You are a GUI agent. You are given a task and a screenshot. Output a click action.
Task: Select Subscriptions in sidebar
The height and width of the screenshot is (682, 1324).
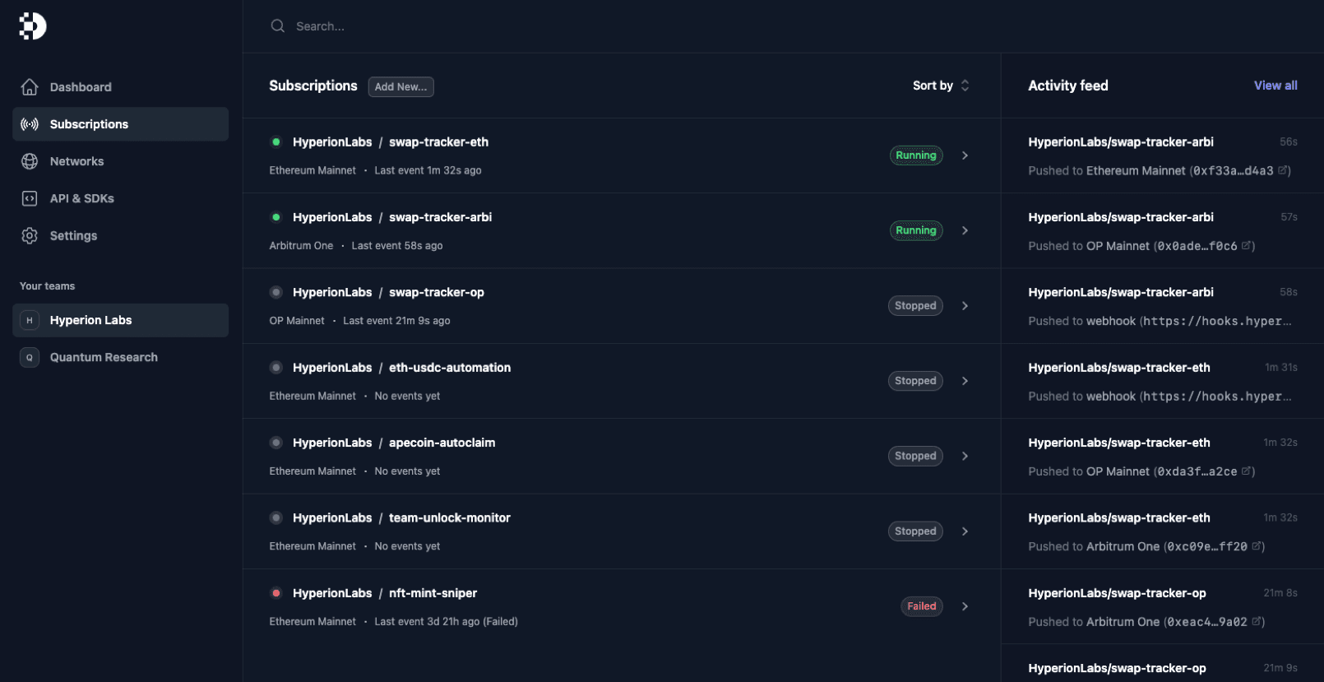tap(120, 124)
